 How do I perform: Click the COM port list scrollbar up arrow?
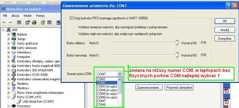[120, 79]
